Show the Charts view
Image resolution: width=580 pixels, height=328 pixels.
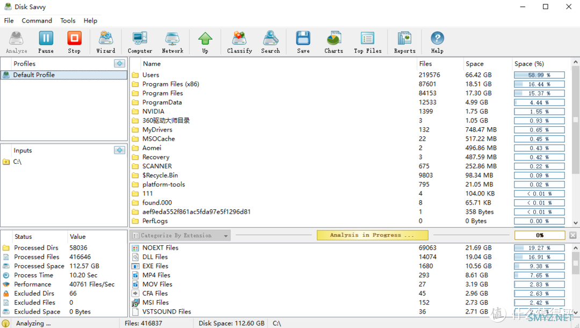click(334, 42)
